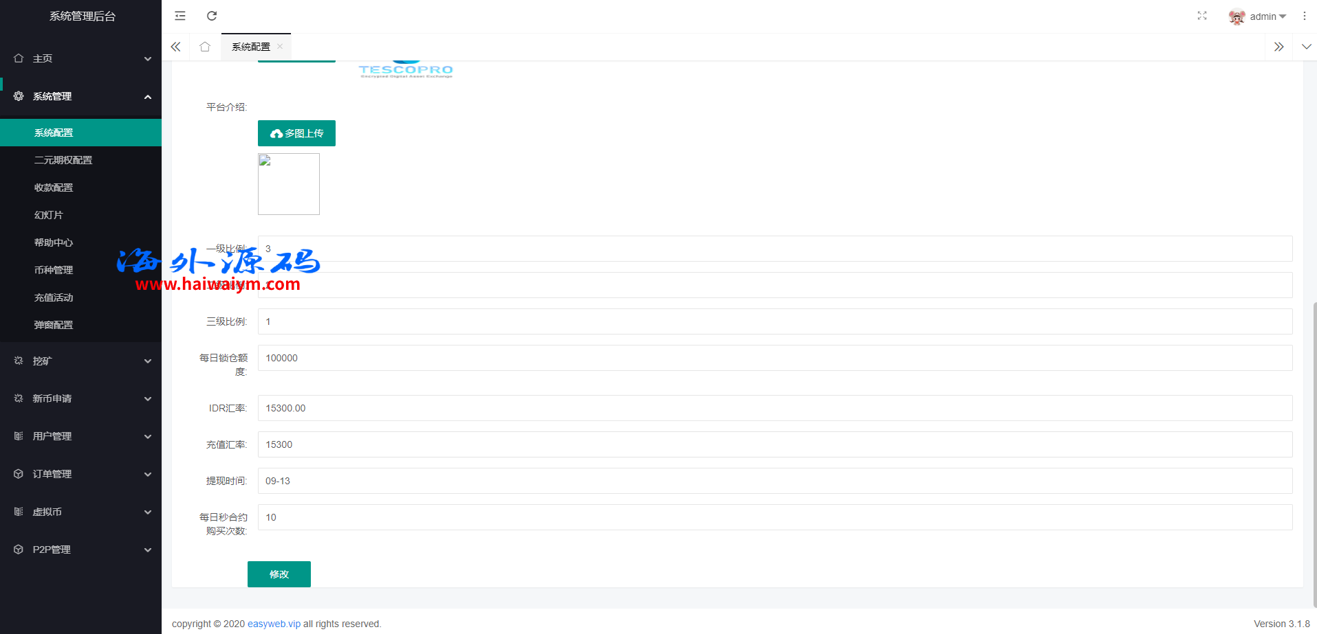Expand the 用户管理 sidebar menu

point(80,436)
